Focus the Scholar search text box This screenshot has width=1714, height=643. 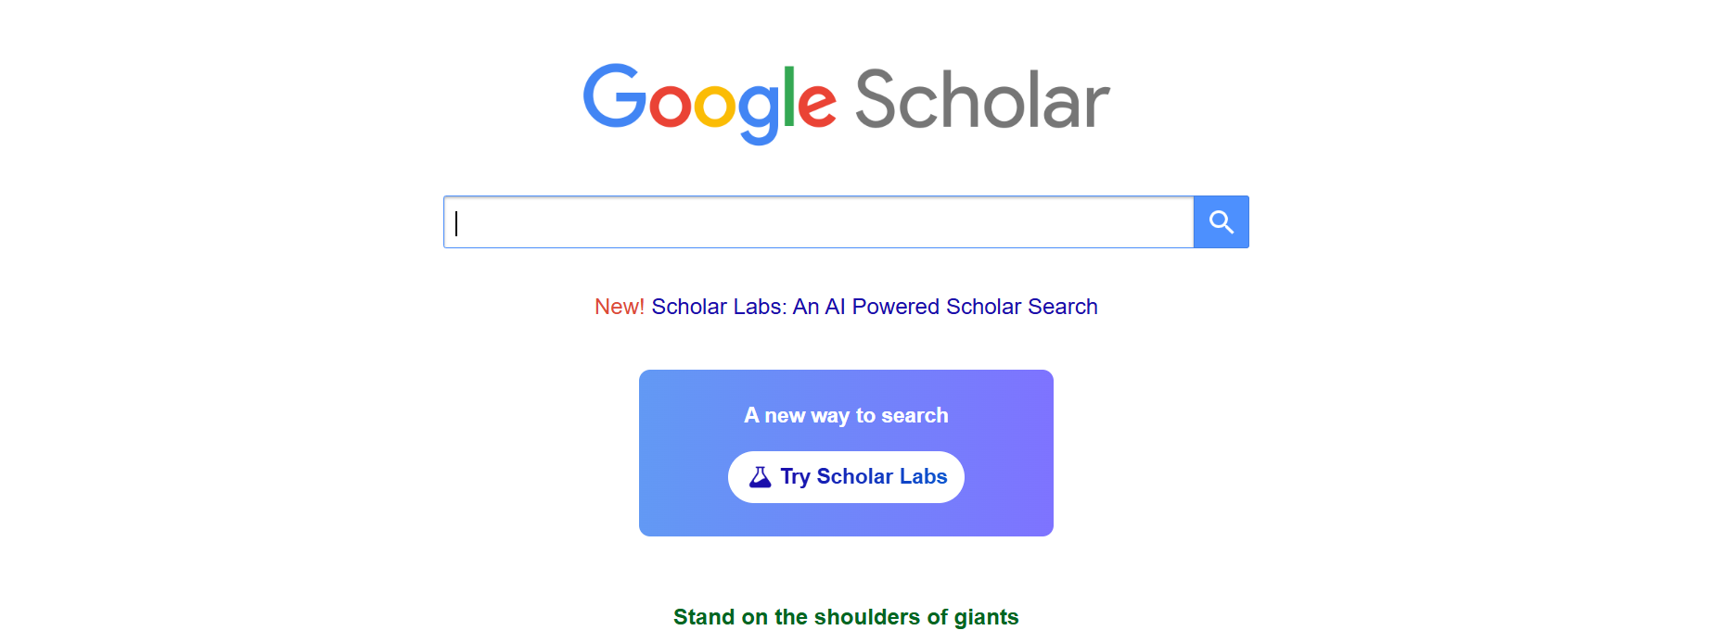click(x=818, y=222)
